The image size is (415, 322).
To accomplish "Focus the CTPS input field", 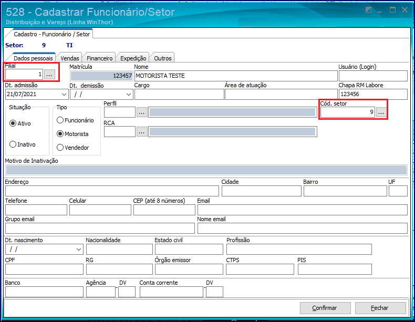I will tap(260, 269).
